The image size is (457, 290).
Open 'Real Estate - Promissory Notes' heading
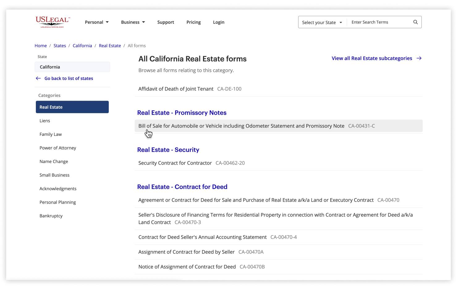182,112
